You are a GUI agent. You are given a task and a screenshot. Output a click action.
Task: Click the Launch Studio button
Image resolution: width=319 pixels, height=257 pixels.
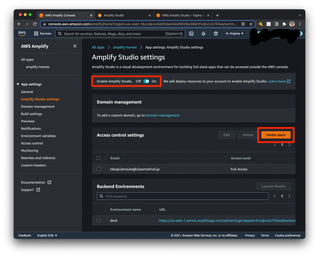273,186
